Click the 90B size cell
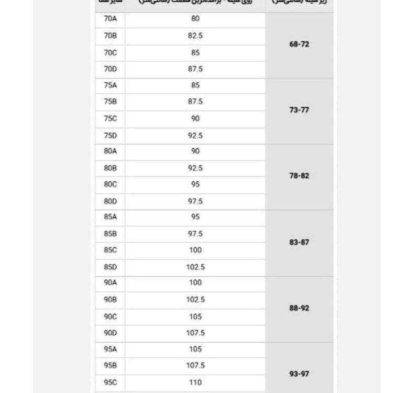 tap(110, 300)
